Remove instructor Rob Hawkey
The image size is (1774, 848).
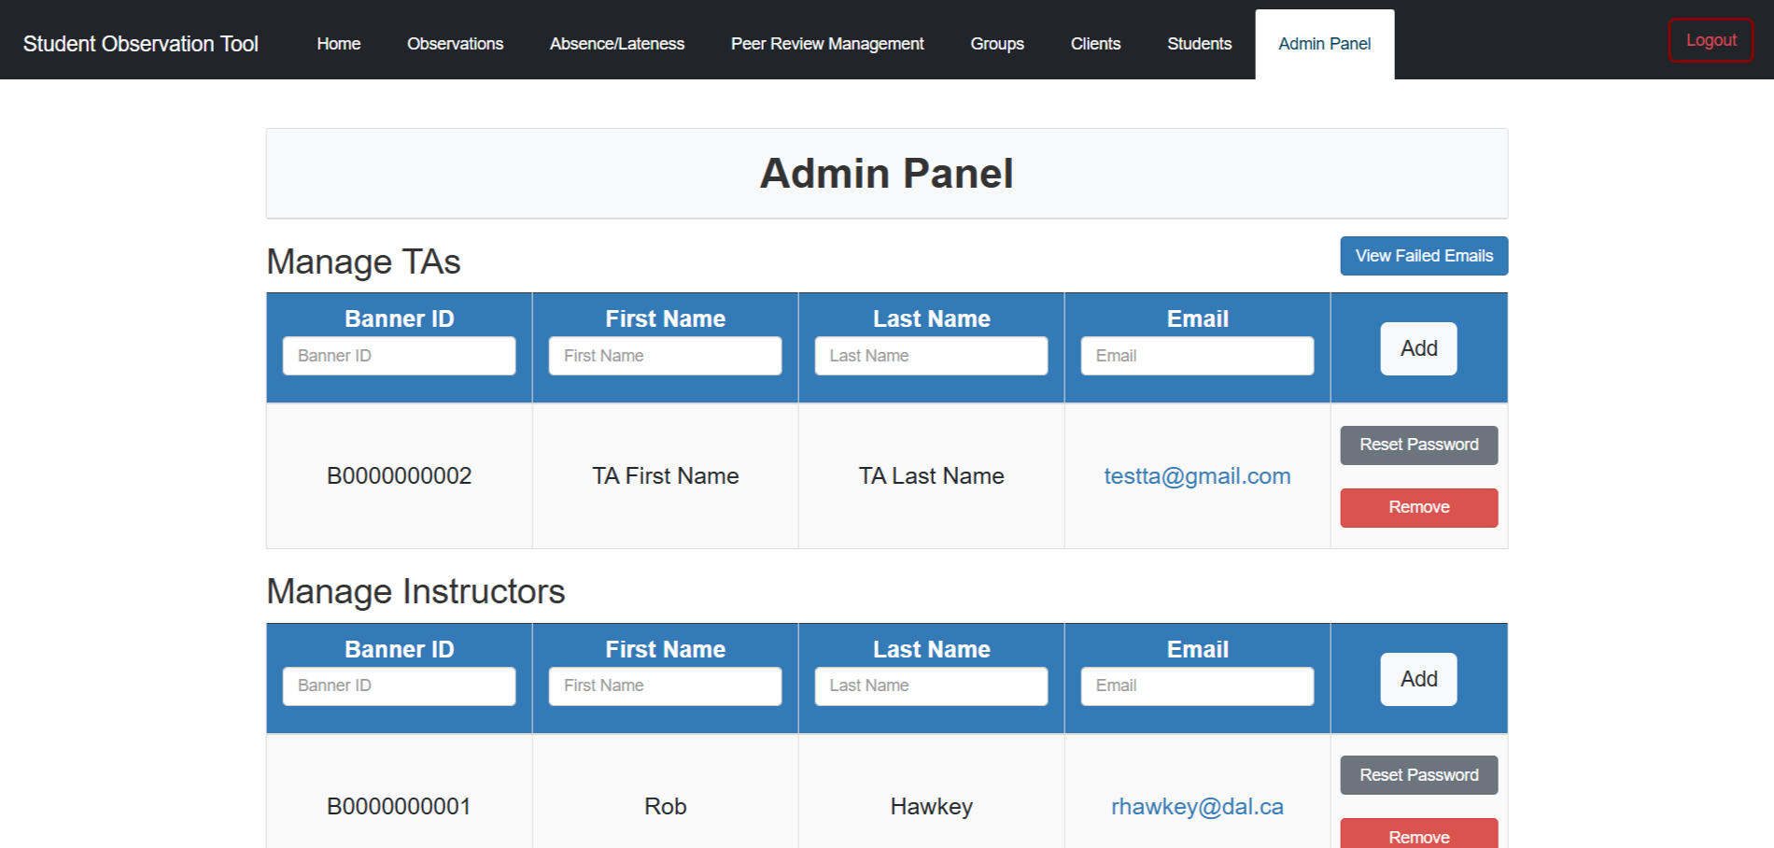[1419, 835]
